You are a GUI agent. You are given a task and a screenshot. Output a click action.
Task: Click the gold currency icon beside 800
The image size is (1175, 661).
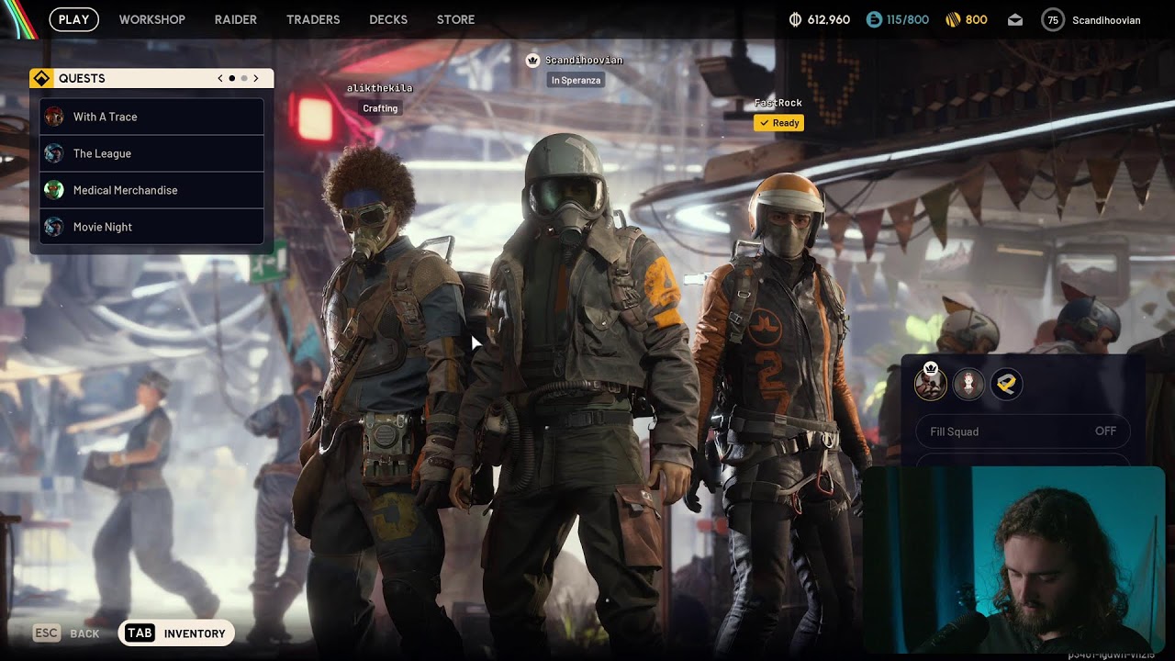(952, 19)
